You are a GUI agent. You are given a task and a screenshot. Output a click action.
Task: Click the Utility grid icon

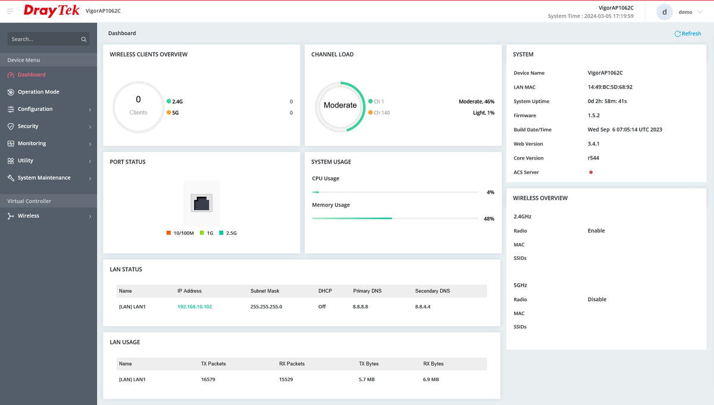(x=11, y=161)
